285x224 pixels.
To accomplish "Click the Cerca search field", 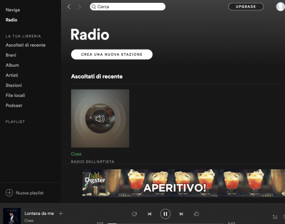I will [128, 7].
